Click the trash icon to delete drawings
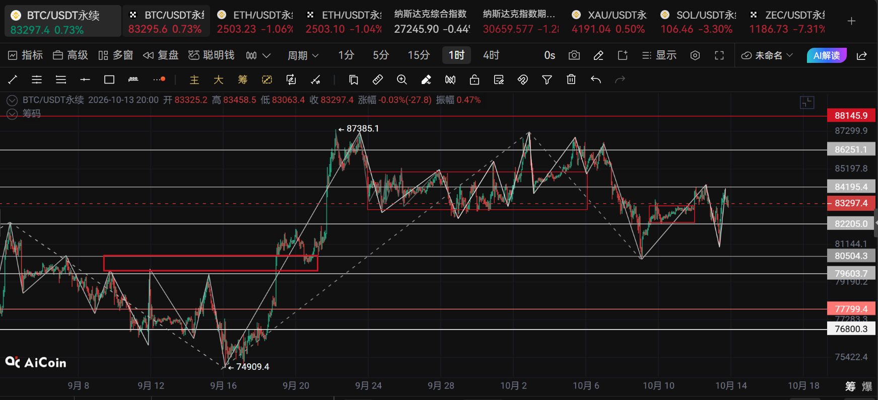 pos(571,79)
